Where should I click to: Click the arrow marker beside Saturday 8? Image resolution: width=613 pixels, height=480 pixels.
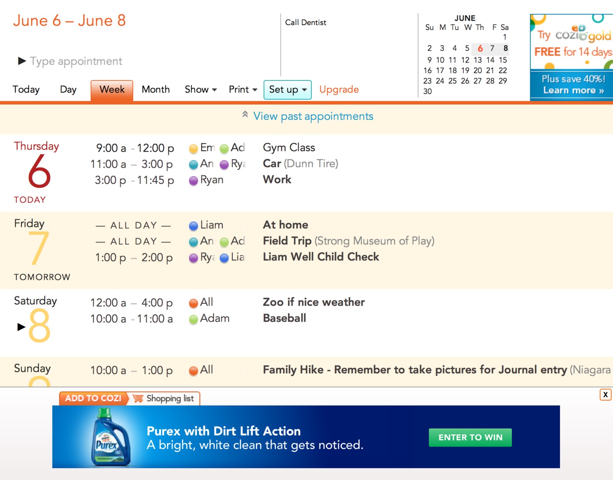[21, 327]
